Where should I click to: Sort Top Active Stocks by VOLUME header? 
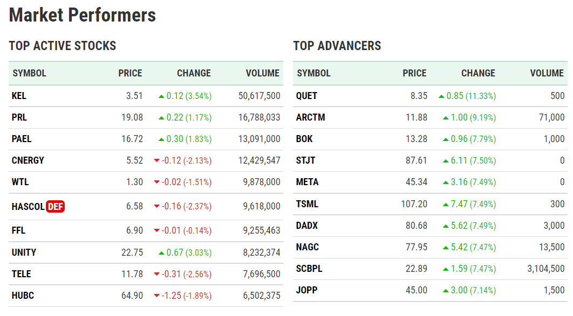(262, 73)
